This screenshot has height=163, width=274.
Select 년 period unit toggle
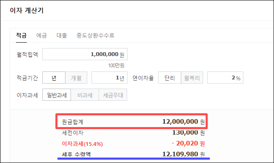click(54, 77)
